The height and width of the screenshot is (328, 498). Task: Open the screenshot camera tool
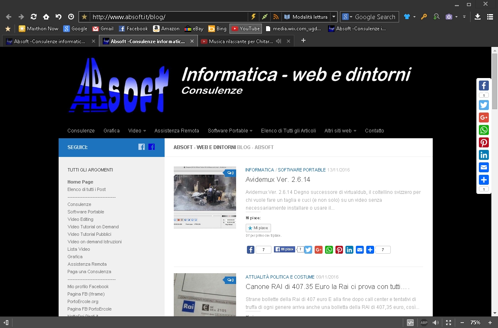[x=449, y=17]
